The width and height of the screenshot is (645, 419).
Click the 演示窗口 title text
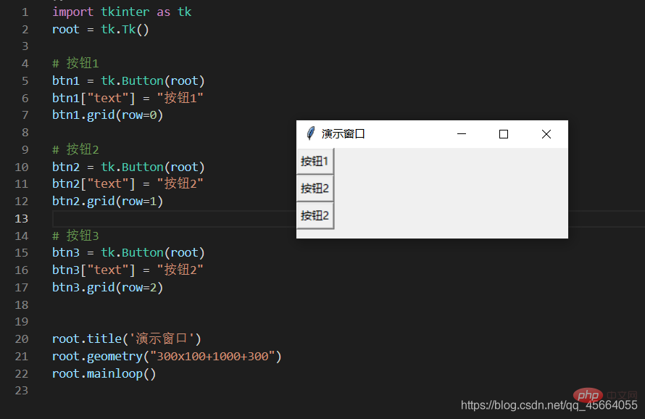coord(343,134)
